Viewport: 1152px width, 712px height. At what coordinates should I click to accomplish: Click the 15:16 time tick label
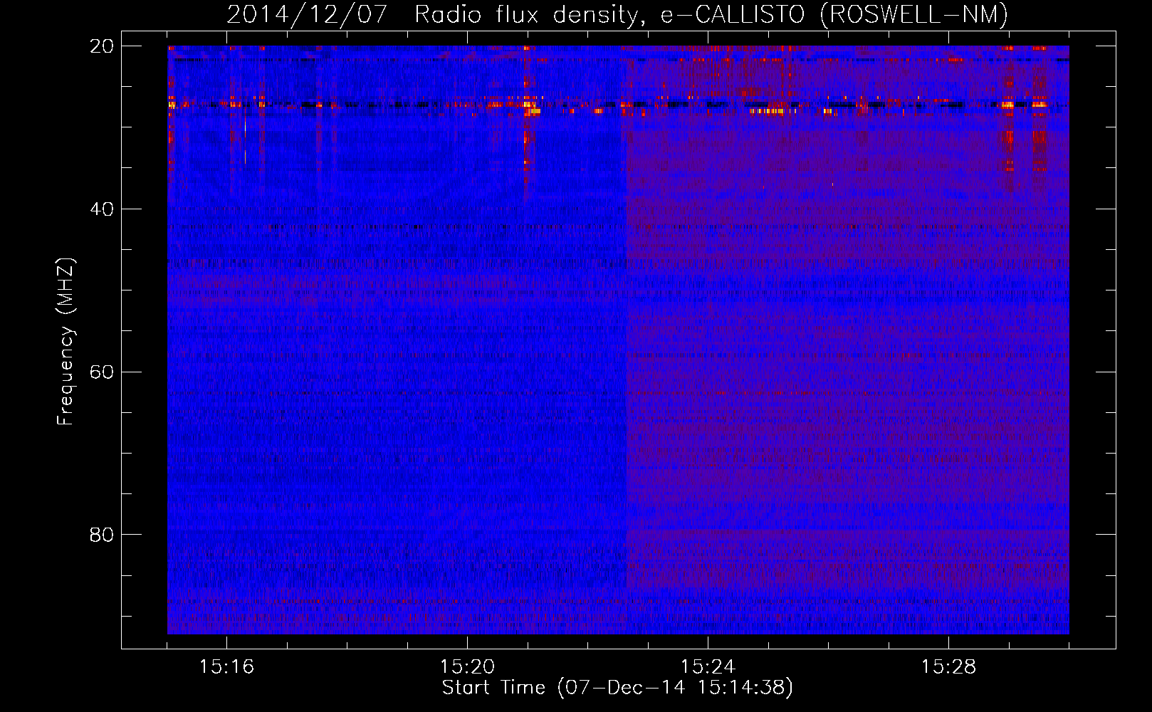click(x=226, y=667)
